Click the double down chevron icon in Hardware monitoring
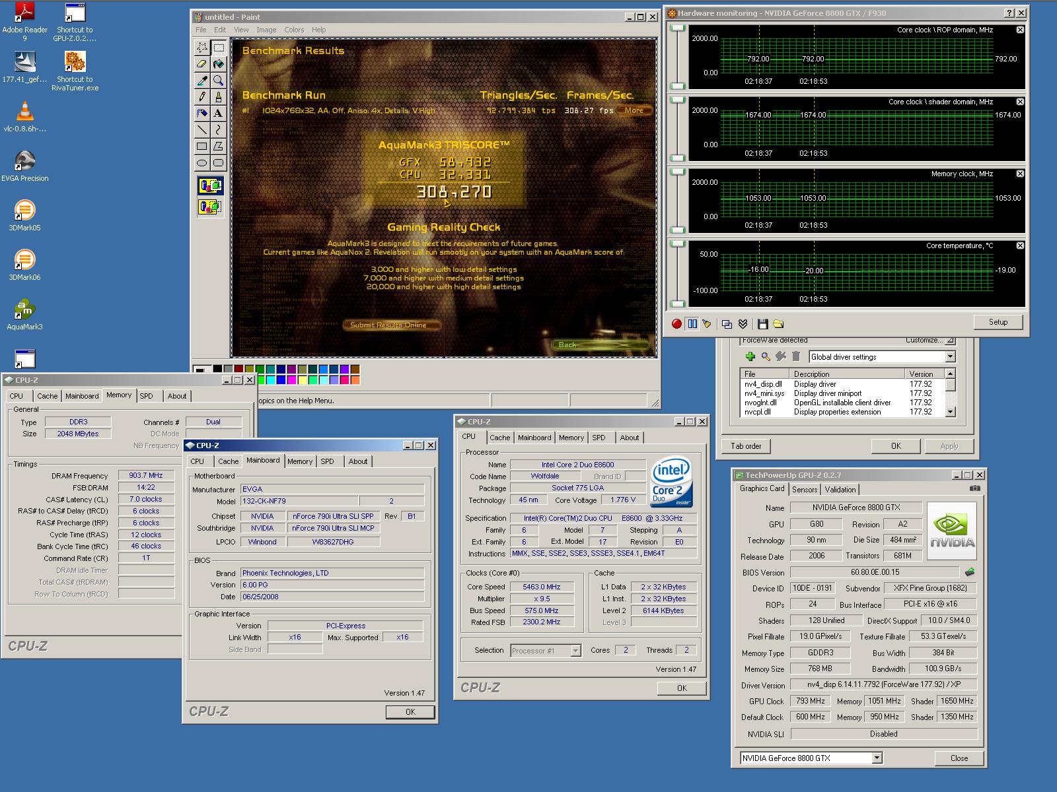1057x792 pixels. (743, 323)
